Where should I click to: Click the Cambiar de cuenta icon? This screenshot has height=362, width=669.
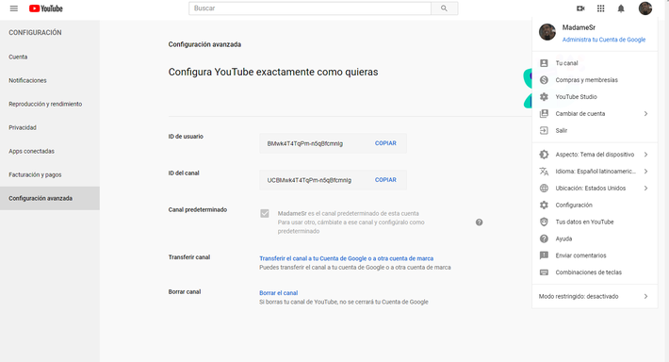point(544,113)
